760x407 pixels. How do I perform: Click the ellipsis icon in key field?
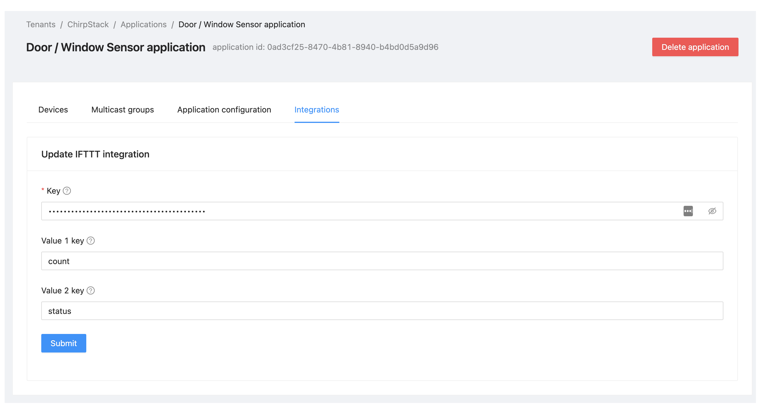(689, 210)
